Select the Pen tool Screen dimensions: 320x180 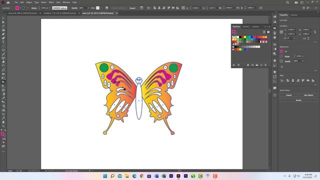coord(3,34)
